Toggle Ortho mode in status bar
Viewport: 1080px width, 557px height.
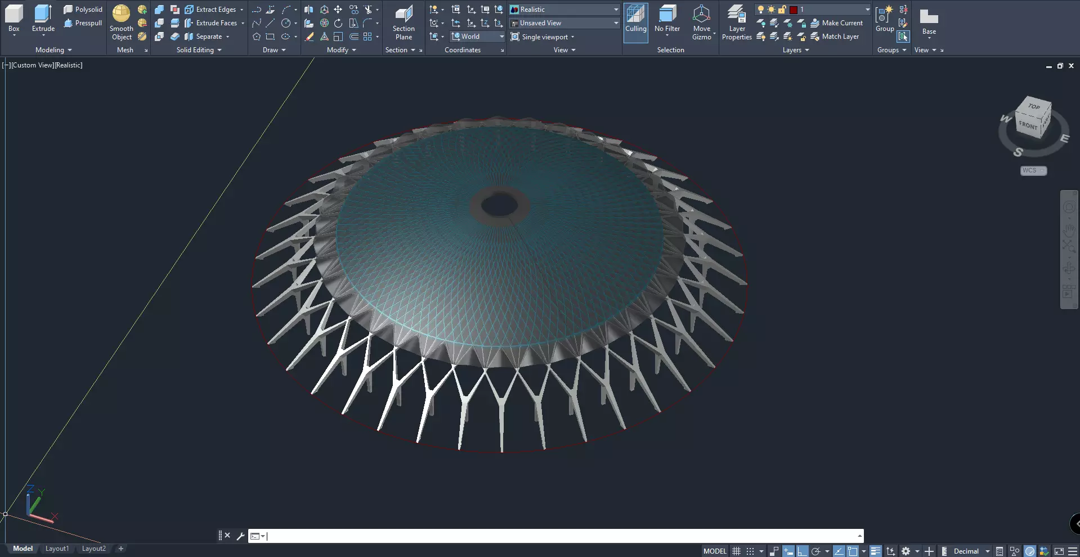click(x=802, y=551)
